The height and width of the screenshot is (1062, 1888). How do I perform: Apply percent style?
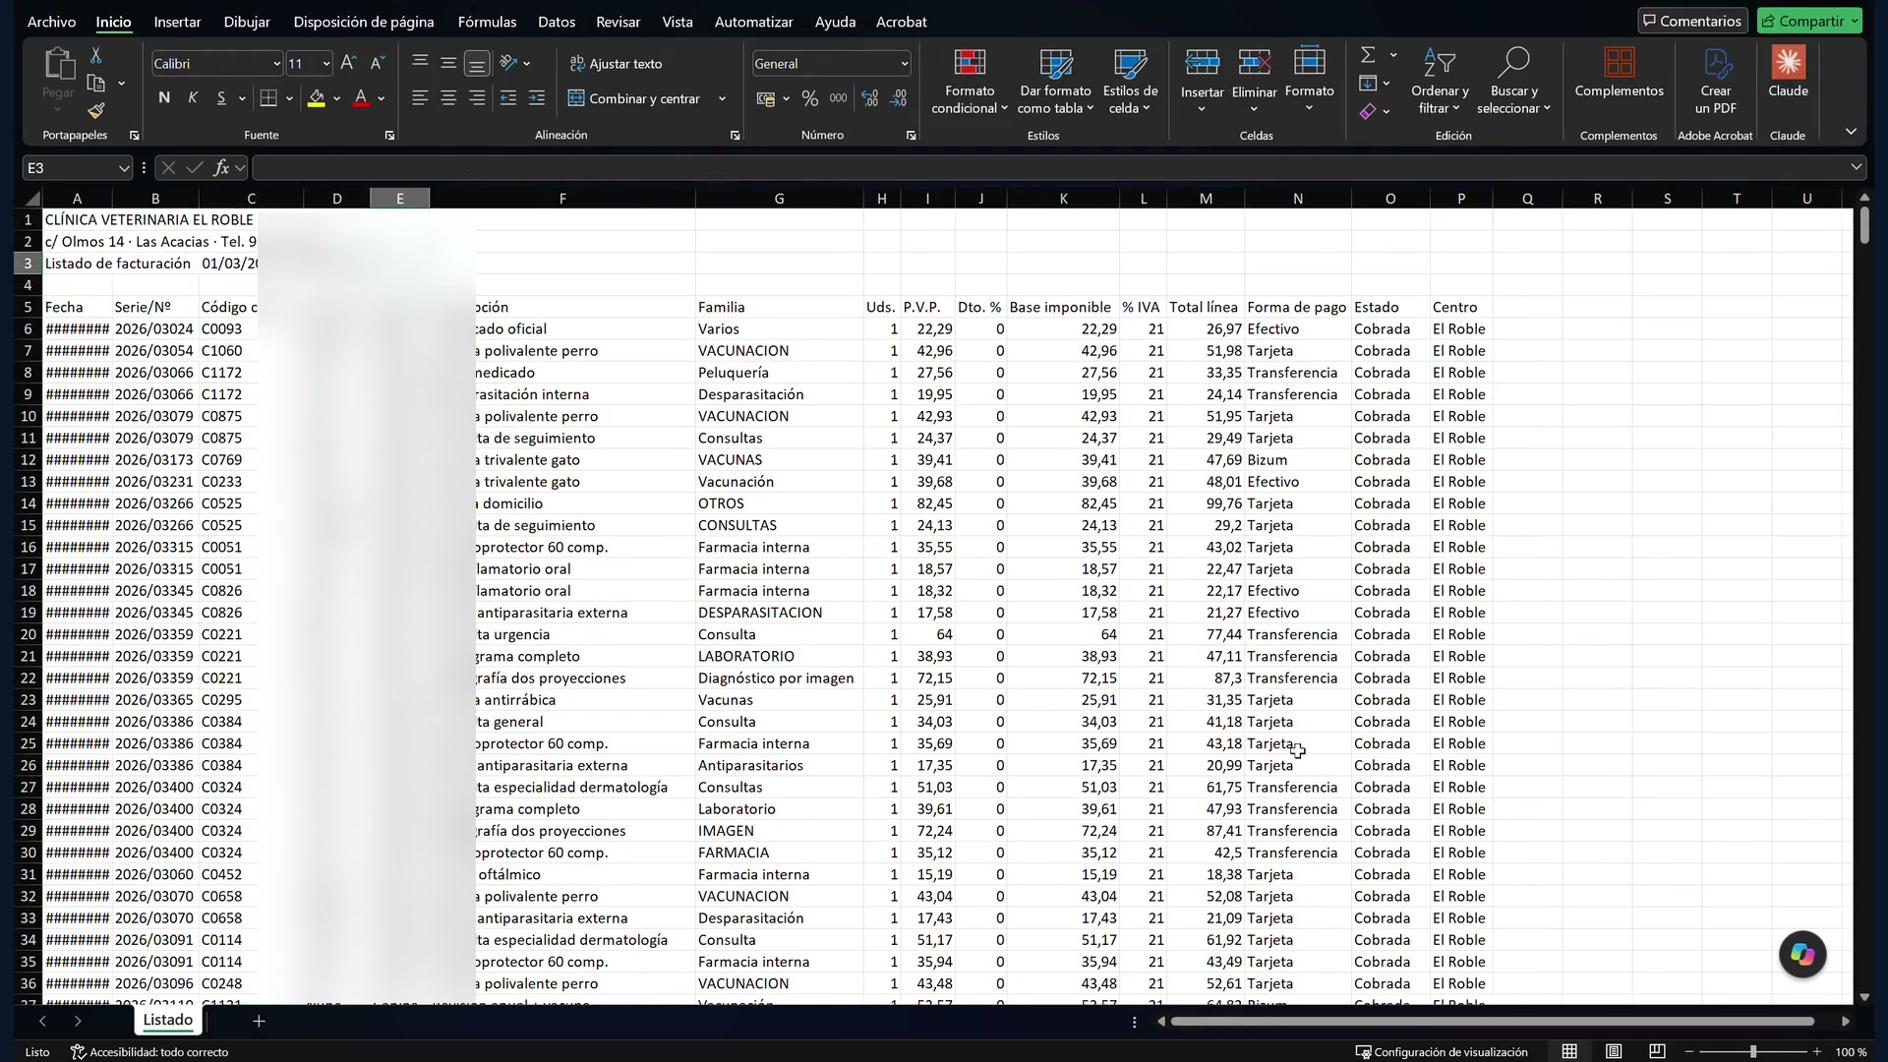coord(809,98)
